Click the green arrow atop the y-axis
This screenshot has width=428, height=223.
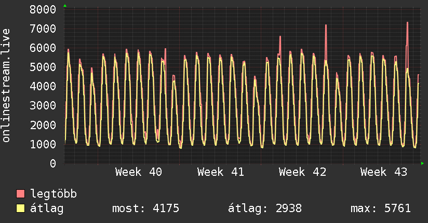65,6
